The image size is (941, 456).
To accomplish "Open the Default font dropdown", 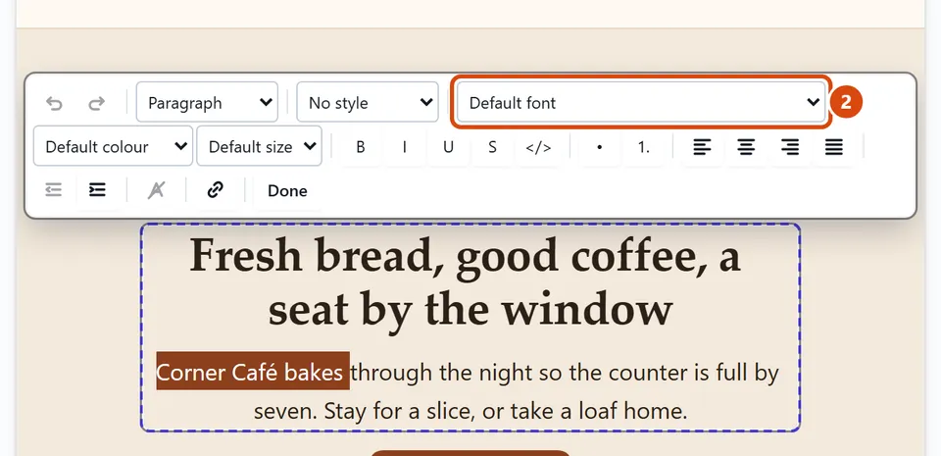I will tap(641, 102).
